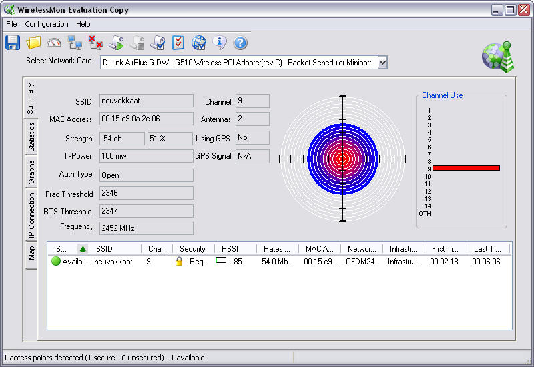
Task: Click the access points detected status text
Action: (104, 358)
